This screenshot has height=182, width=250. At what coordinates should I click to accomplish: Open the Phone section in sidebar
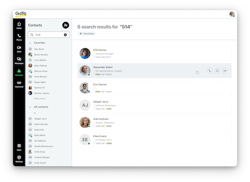19,37
